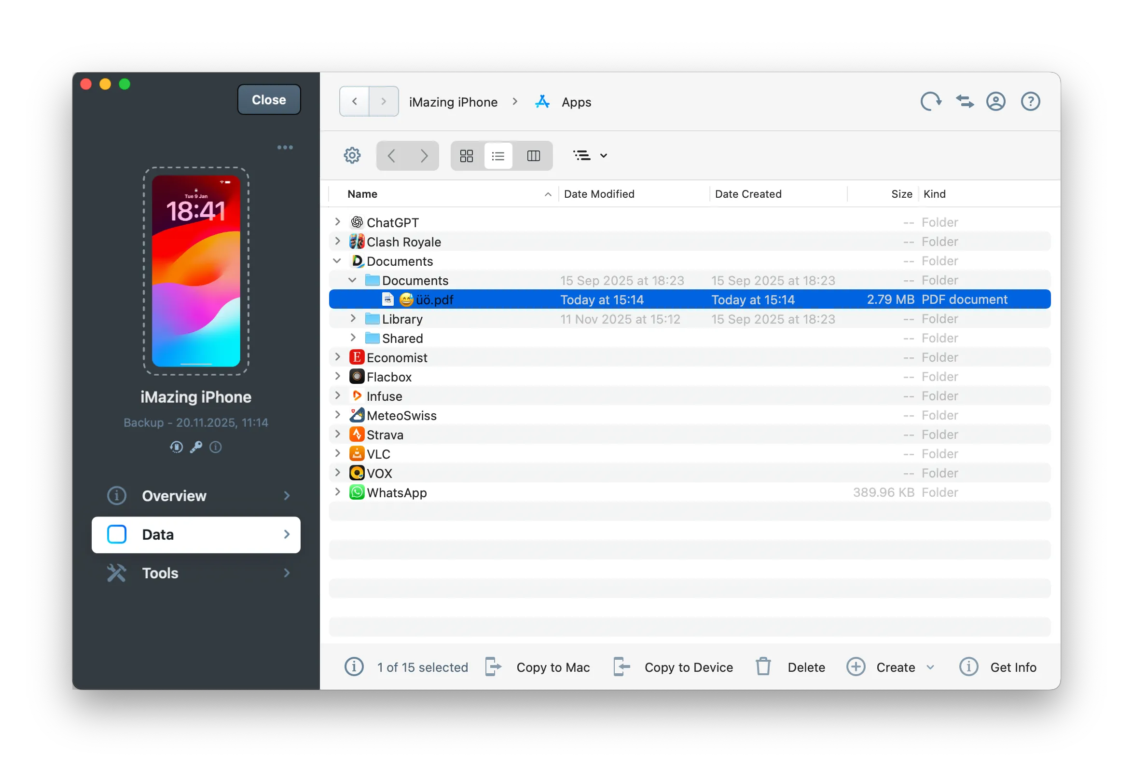Viewport: 1133px width, 762px height.
Task: Click the transfer arrows icon near account
Action: pyautogui.click(x=964, y=102)
